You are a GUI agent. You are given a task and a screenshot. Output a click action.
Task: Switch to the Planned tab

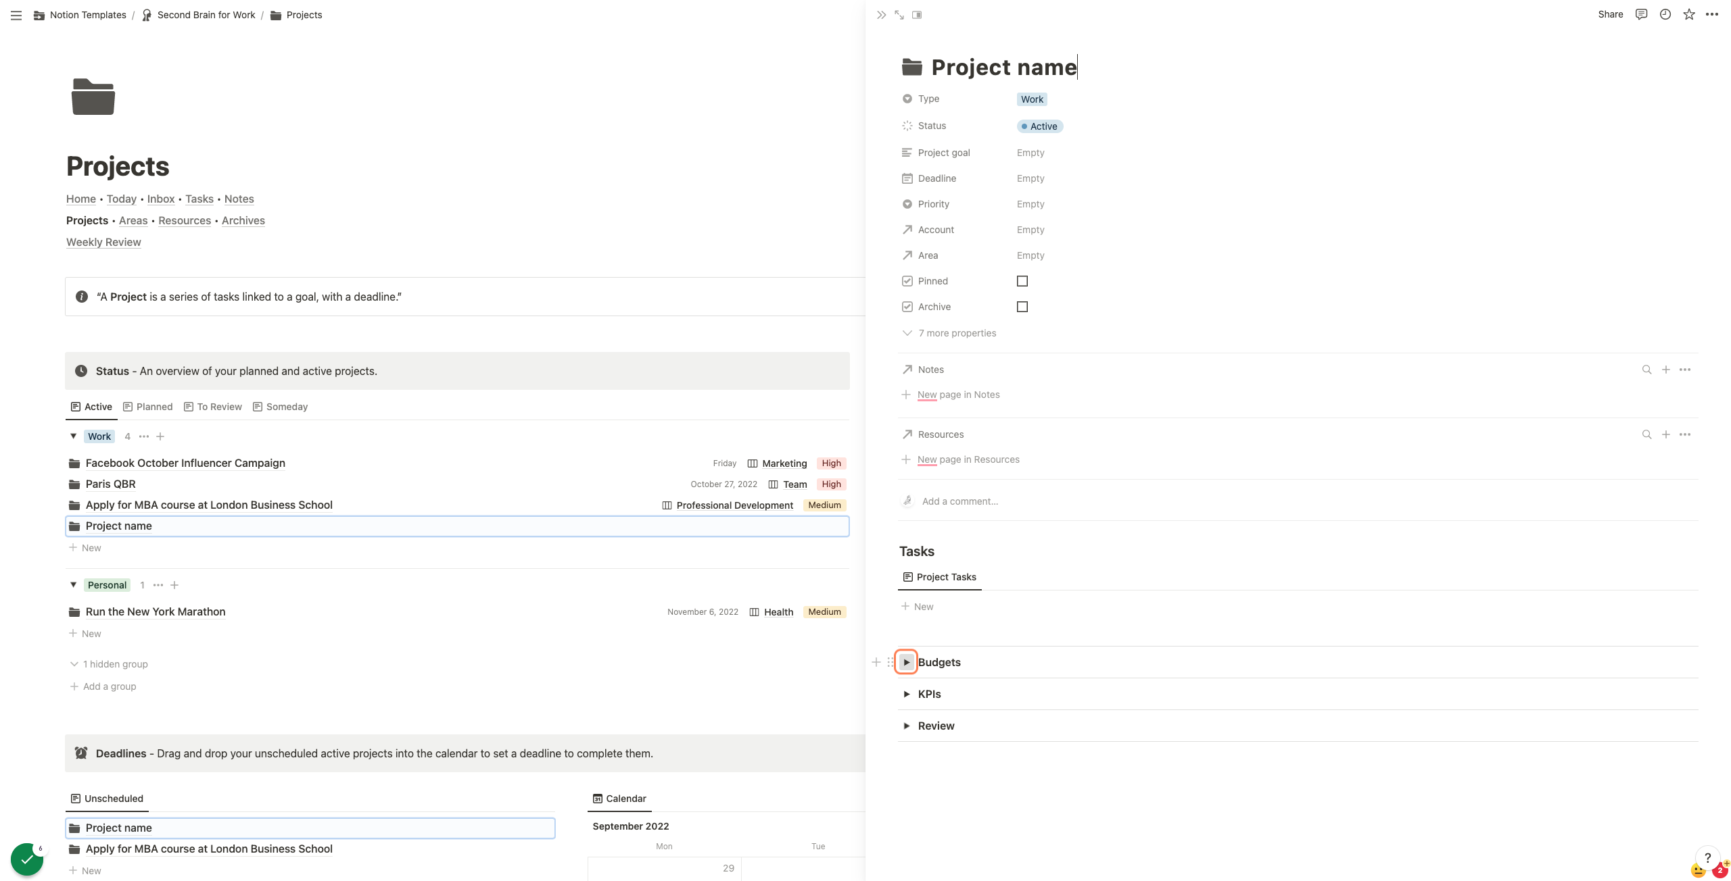148,407
